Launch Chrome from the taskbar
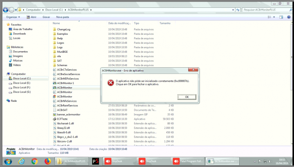 (x=34, y=161)
